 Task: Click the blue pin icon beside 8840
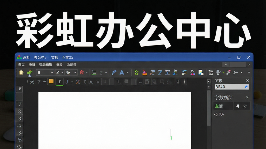coord(246,87)
